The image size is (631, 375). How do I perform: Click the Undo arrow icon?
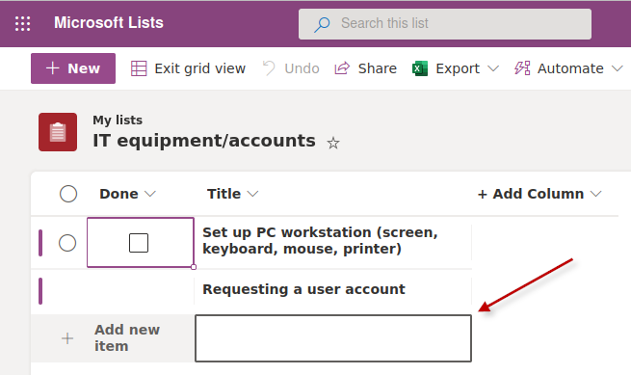point(269,68)
